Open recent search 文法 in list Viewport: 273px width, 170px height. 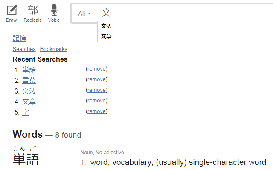click(x=29, y=91)
